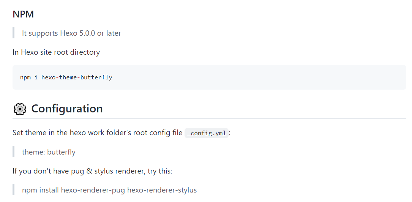The image size is (412, 202).
Task: Click the "It supports Hexo 5.0.0 or later" note
Action: click(x=71, y=33)
